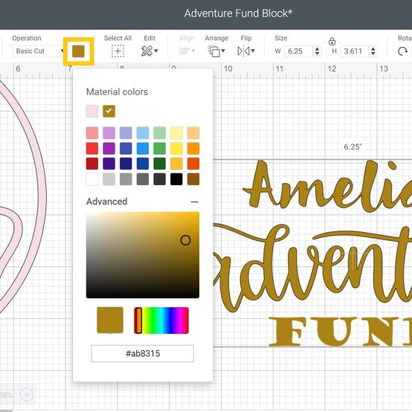
Task: Pick the light sky blue palette swatch
Action: pyautogui.click(x=143, y=133)
